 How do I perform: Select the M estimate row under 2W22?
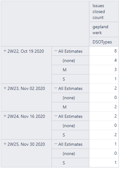pos(70,70)
